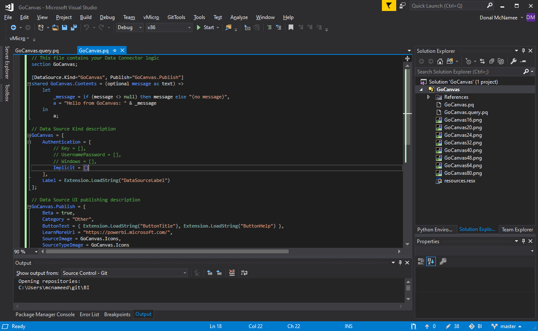Click Sync with Active Document icon

[482, 61]
